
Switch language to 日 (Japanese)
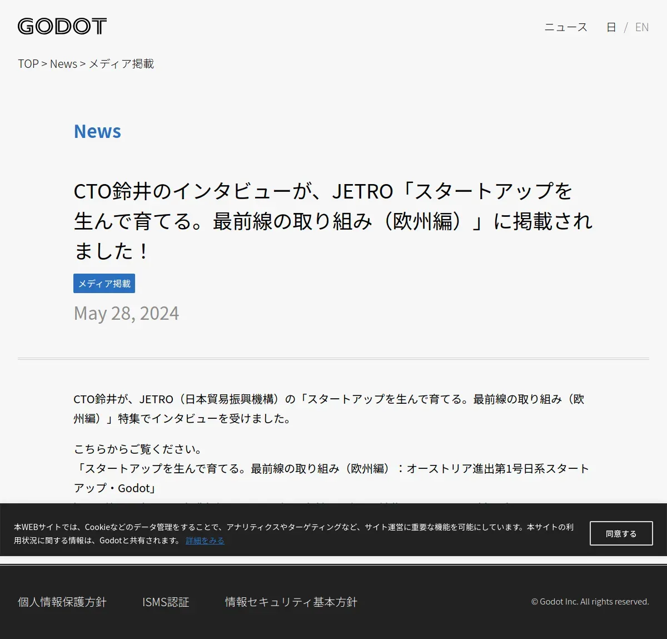[611, 27]
